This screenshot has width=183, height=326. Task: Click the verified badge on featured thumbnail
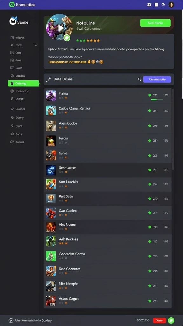[67, 38]
